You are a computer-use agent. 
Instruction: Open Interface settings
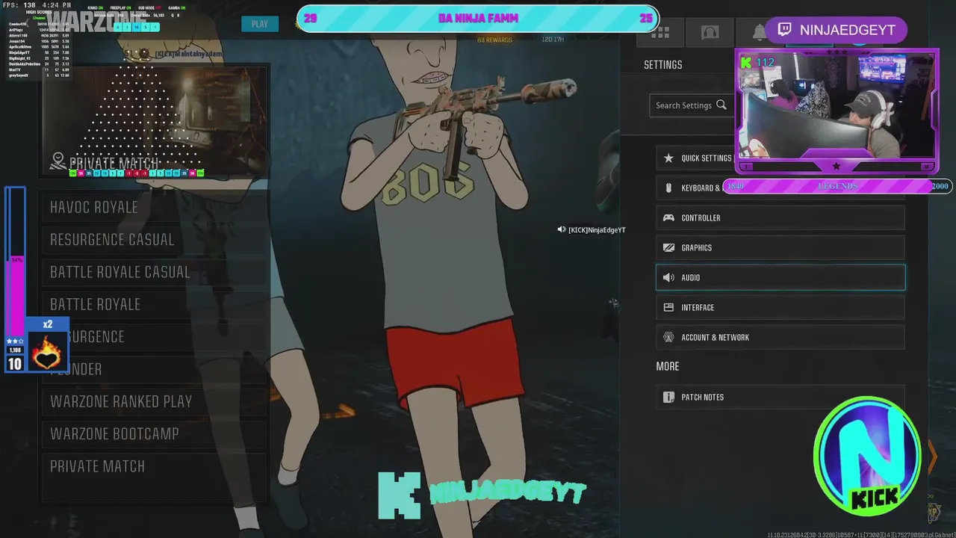[780, 308]
